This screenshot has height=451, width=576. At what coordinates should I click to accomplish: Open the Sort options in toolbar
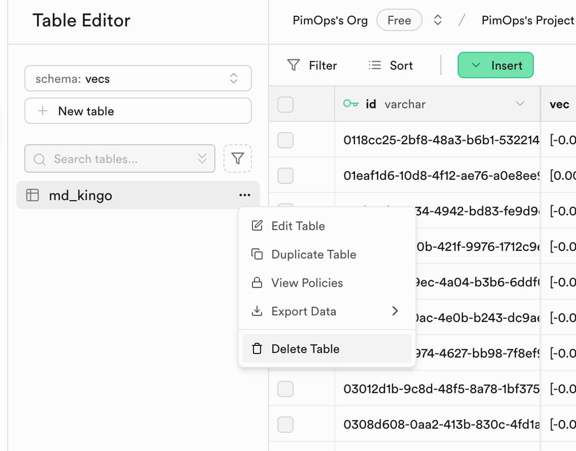(x=391, y=66)
